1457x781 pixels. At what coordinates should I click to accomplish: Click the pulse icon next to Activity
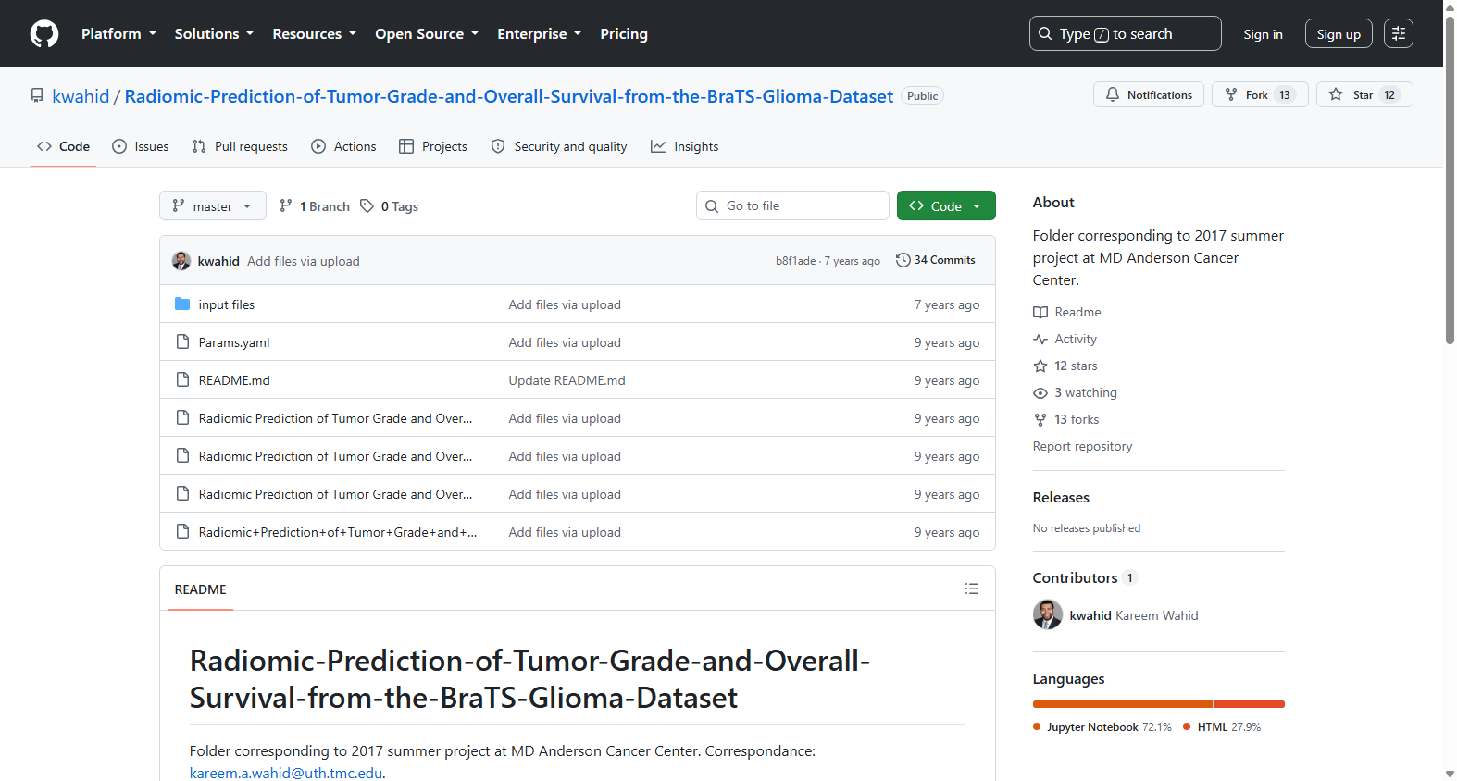click(x=1040, y=340)
